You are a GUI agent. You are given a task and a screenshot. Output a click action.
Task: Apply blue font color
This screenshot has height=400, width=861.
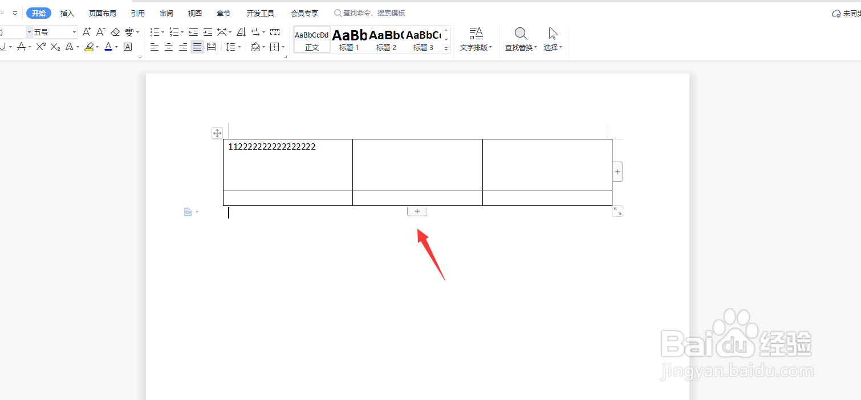click(x=108, y=47)
